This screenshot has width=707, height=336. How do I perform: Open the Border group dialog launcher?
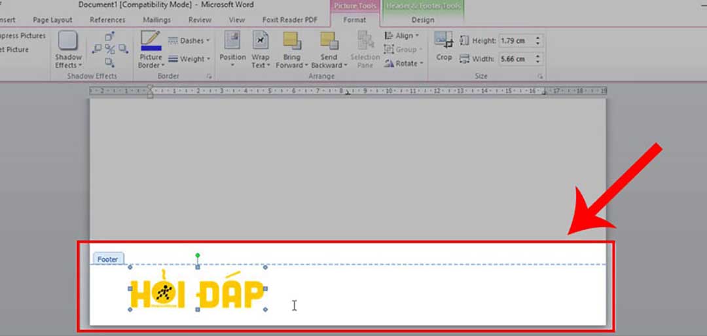click(209, 76)
